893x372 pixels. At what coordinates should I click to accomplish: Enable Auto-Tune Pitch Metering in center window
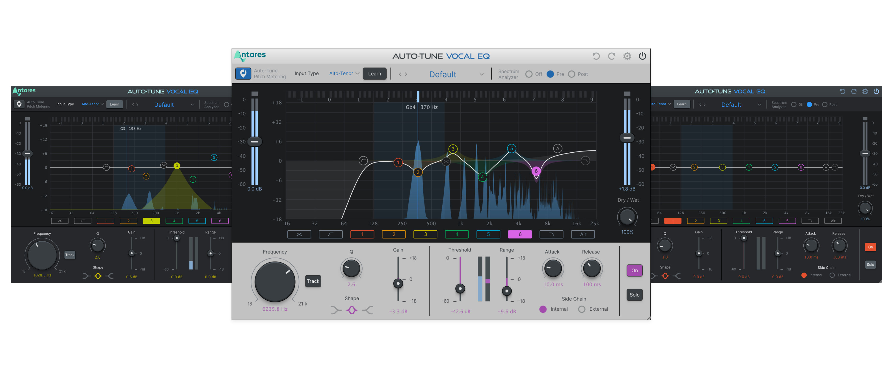[x=243, y=74]
